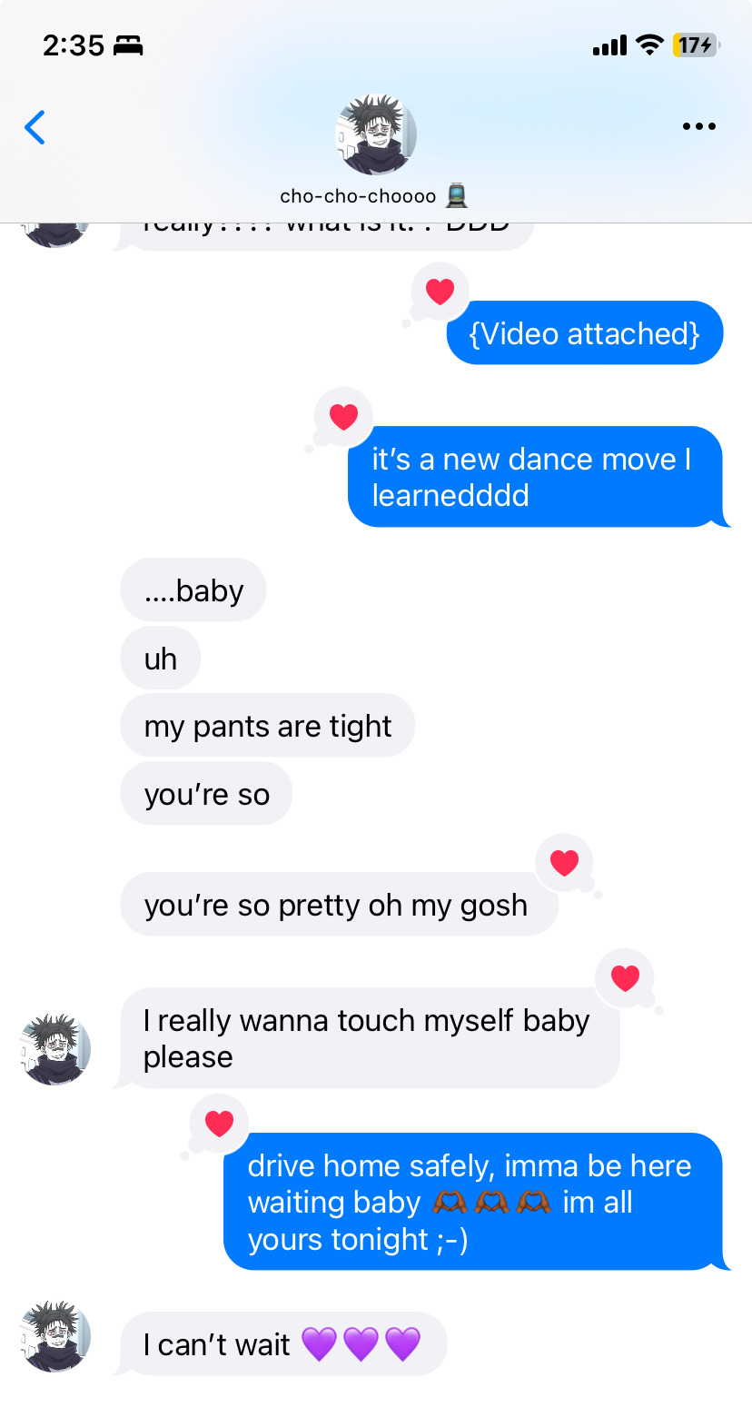Screen dimensions: 752x1417
Task: Tap sender avatar beside "I can't wait"
Action: [x=56, y=1337]
